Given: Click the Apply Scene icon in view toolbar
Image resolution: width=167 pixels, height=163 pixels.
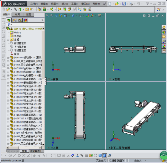Looking at the screenshot, I should tap(92, 16).
